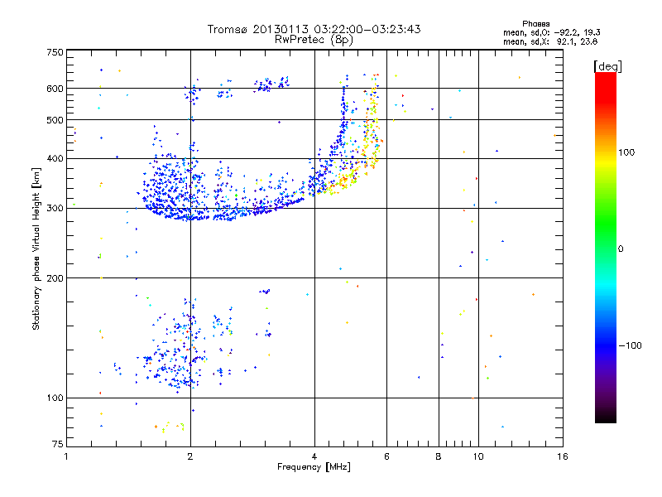Click the y-axis tick label "100"
This screenshot has width=662, height=497.
55,398
